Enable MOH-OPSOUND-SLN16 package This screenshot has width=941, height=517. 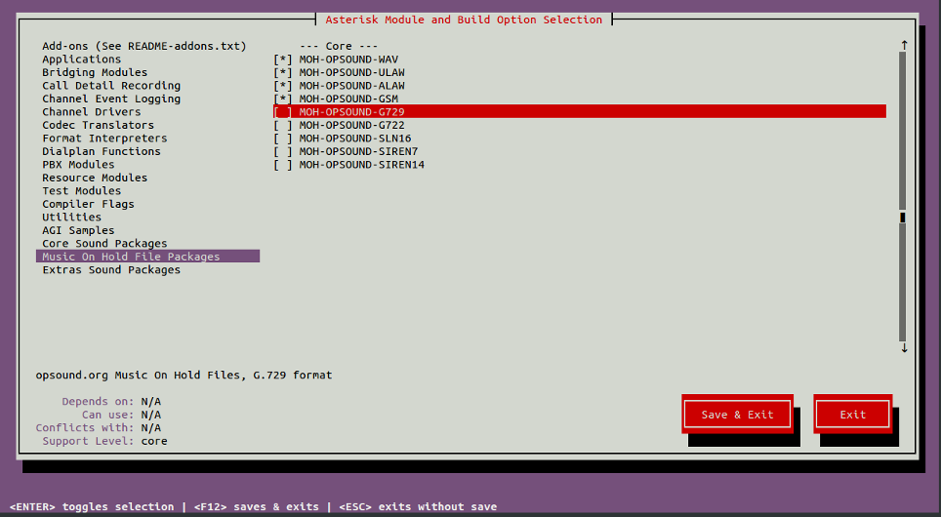click(283, 139)
